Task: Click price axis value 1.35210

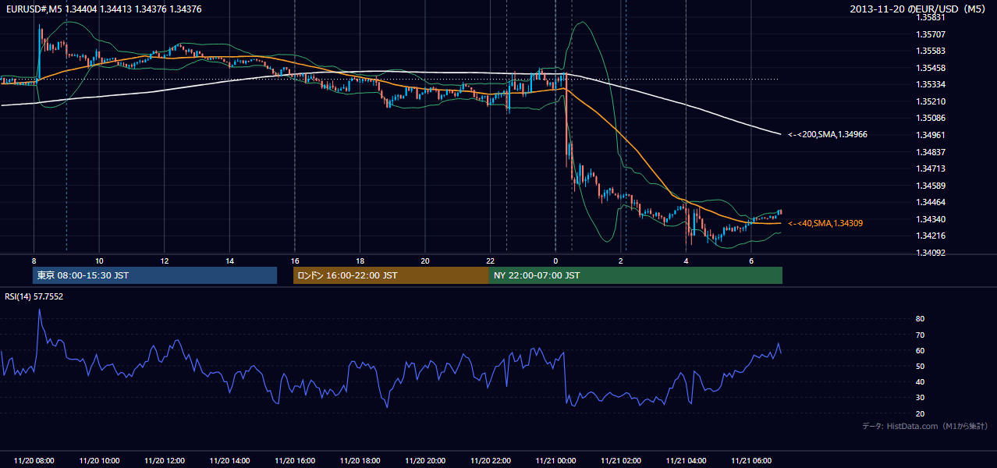Action: (930, 101)
